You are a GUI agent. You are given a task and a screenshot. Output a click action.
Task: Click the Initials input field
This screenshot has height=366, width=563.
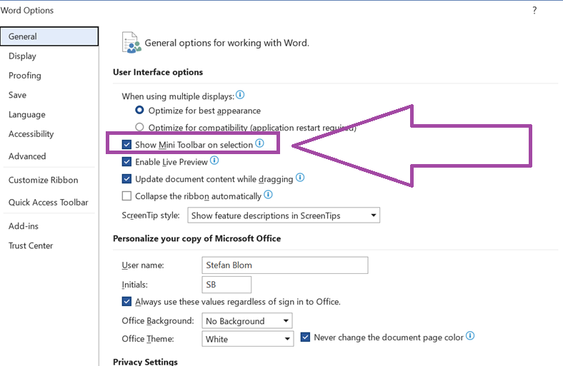coord(226,285)
